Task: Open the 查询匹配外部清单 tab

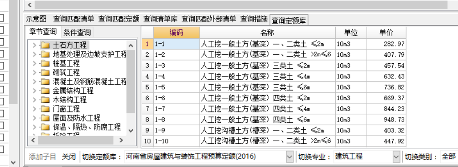Action: 208,19
